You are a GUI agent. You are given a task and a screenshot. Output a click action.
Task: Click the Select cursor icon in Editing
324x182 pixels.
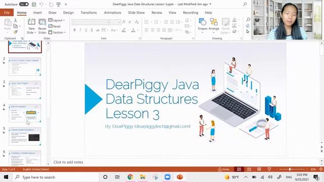(x=248, y=31)
